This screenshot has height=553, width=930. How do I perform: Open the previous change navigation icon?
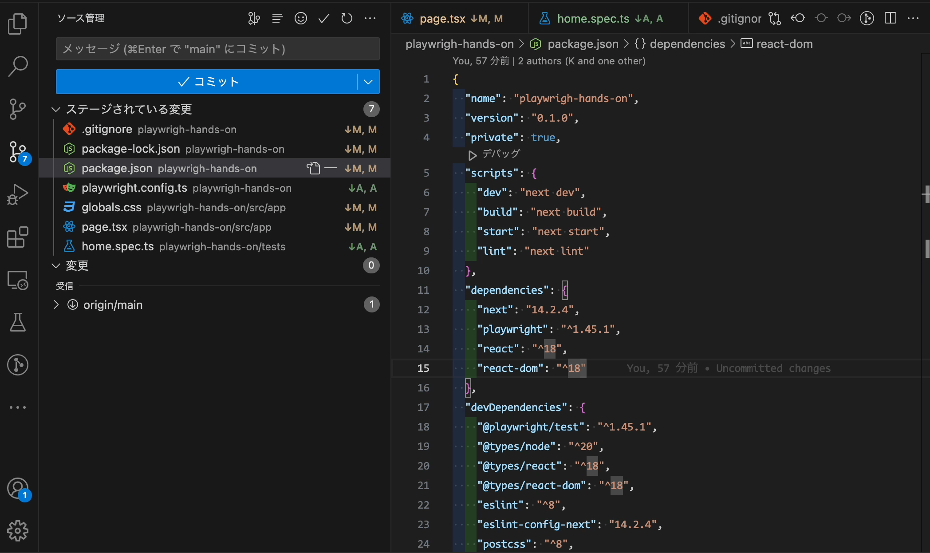tap(798, 18)
